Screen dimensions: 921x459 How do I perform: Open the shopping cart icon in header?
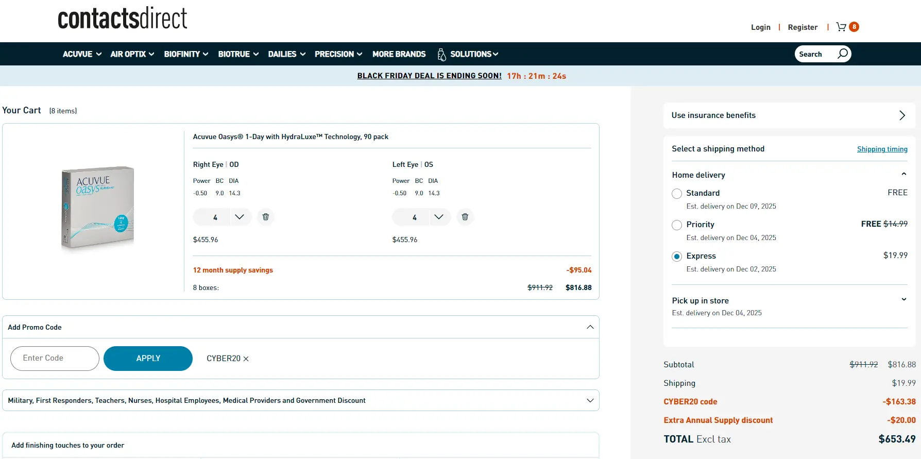(x=841, y=27)
